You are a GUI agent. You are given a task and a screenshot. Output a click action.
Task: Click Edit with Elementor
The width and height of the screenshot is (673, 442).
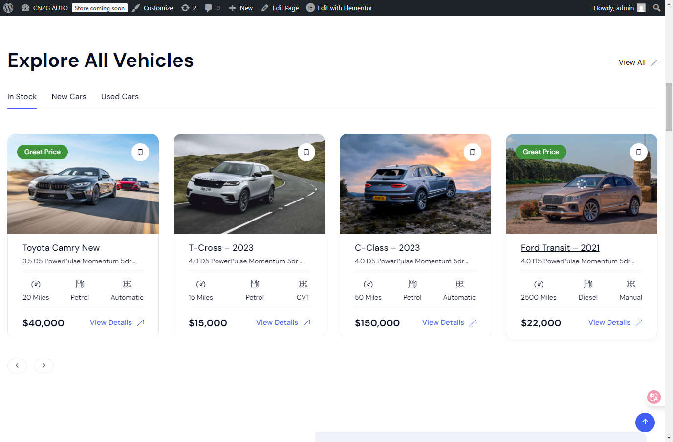tap(339, 8)
